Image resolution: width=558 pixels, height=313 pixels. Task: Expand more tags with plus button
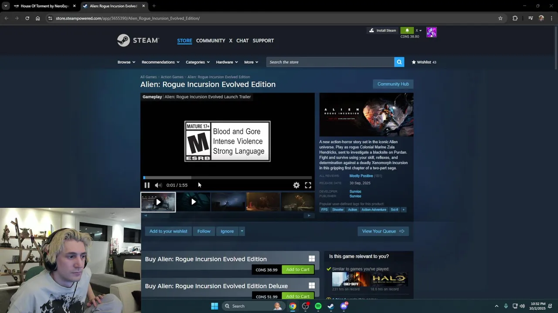coord(404,210)
